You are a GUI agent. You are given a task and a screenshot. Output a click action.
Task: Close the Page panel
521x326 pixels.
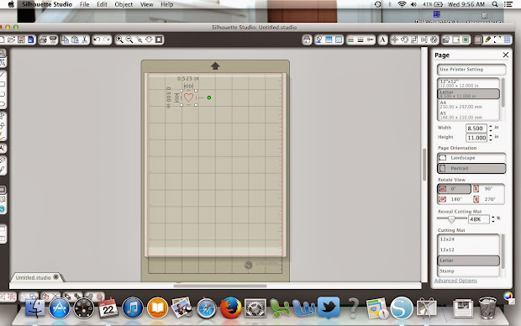pos(505,55)
